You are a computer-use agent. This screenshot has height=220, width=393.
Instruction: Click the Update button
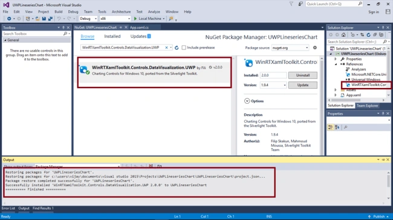pyautogui.click(x=302, y=85)
